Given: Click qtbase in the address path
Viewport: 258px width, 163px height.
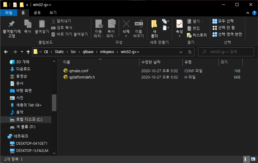Looking at the screenshot, I should click(x=88, y=52).
